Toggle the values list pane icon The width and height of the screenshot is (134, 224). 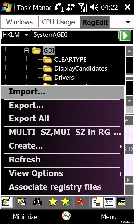point(109,202)
